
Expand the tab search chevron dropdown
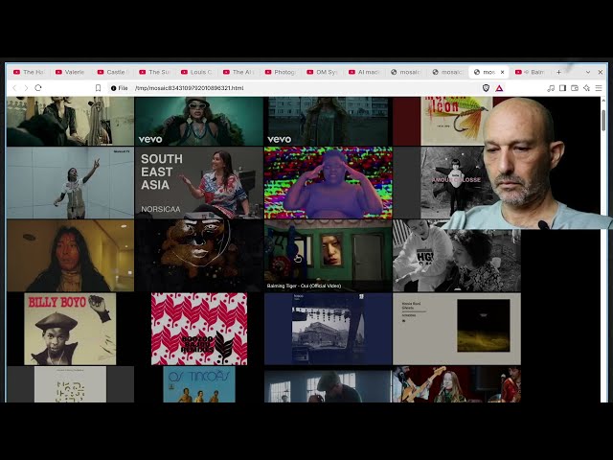(x=588, y=72)
